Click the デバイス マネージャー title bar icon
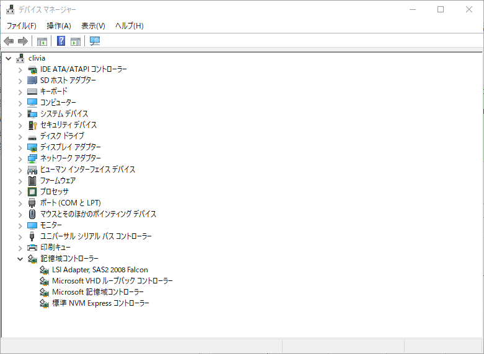 [x=10, y=9]
